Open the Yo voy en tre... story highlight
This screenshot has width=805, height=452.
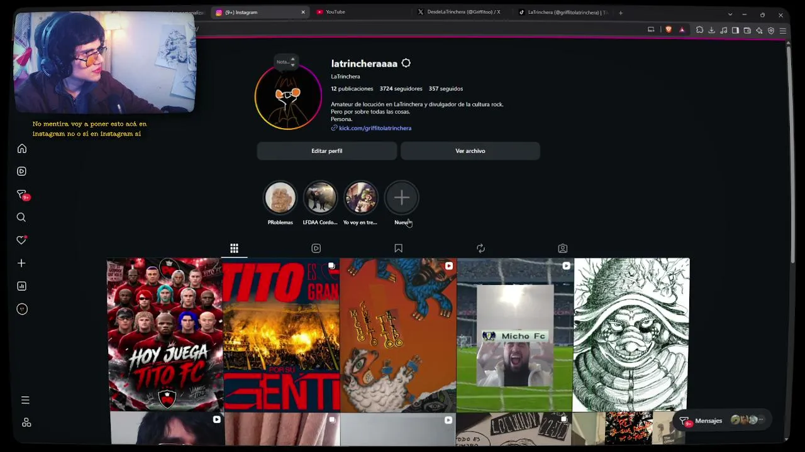(x=360, y=198)
